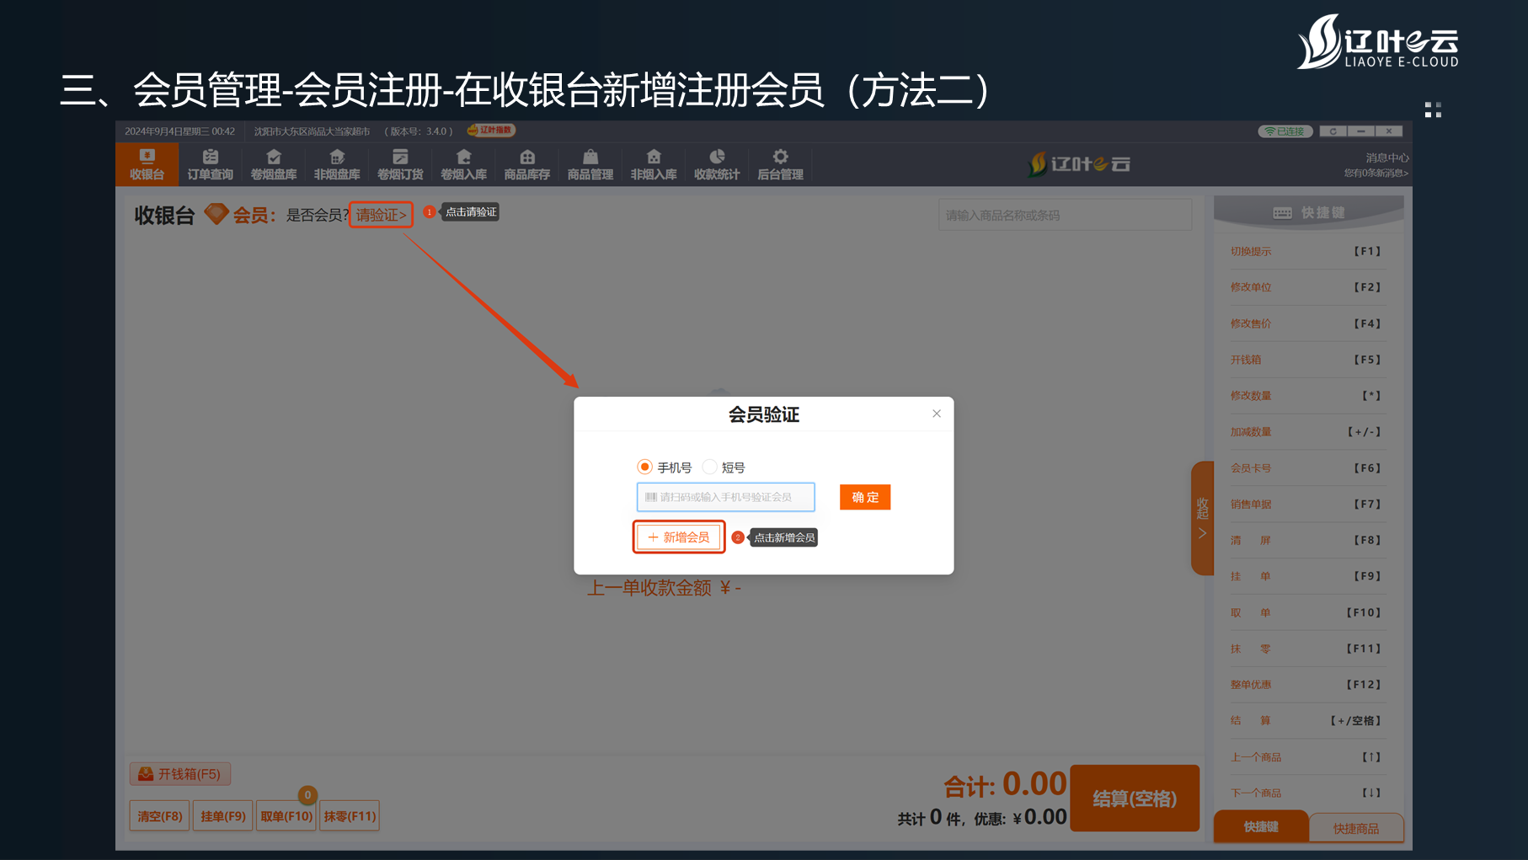The height and width of the screenshot is (860, 1528).
Task: Click the 已连接 connection status indicator
Action: pos(1285,131)
